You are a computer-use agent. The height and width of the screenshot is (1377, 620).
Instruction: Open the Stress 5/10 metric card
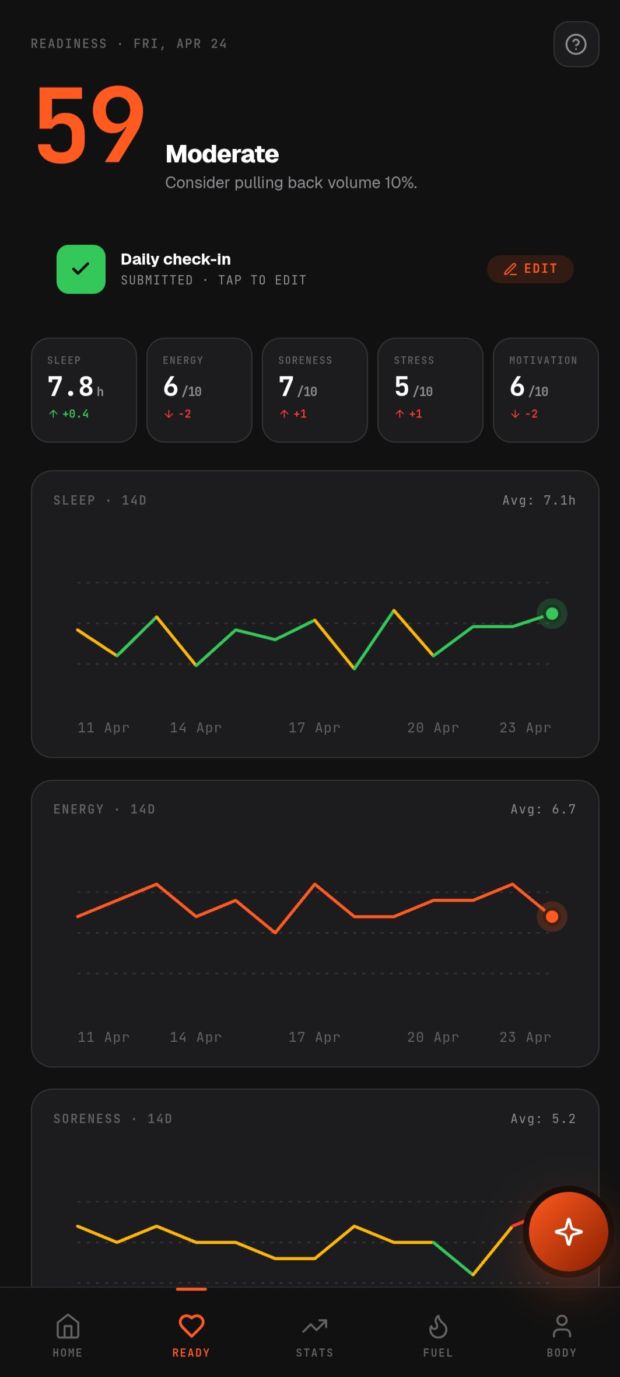(x=430, y=390)
